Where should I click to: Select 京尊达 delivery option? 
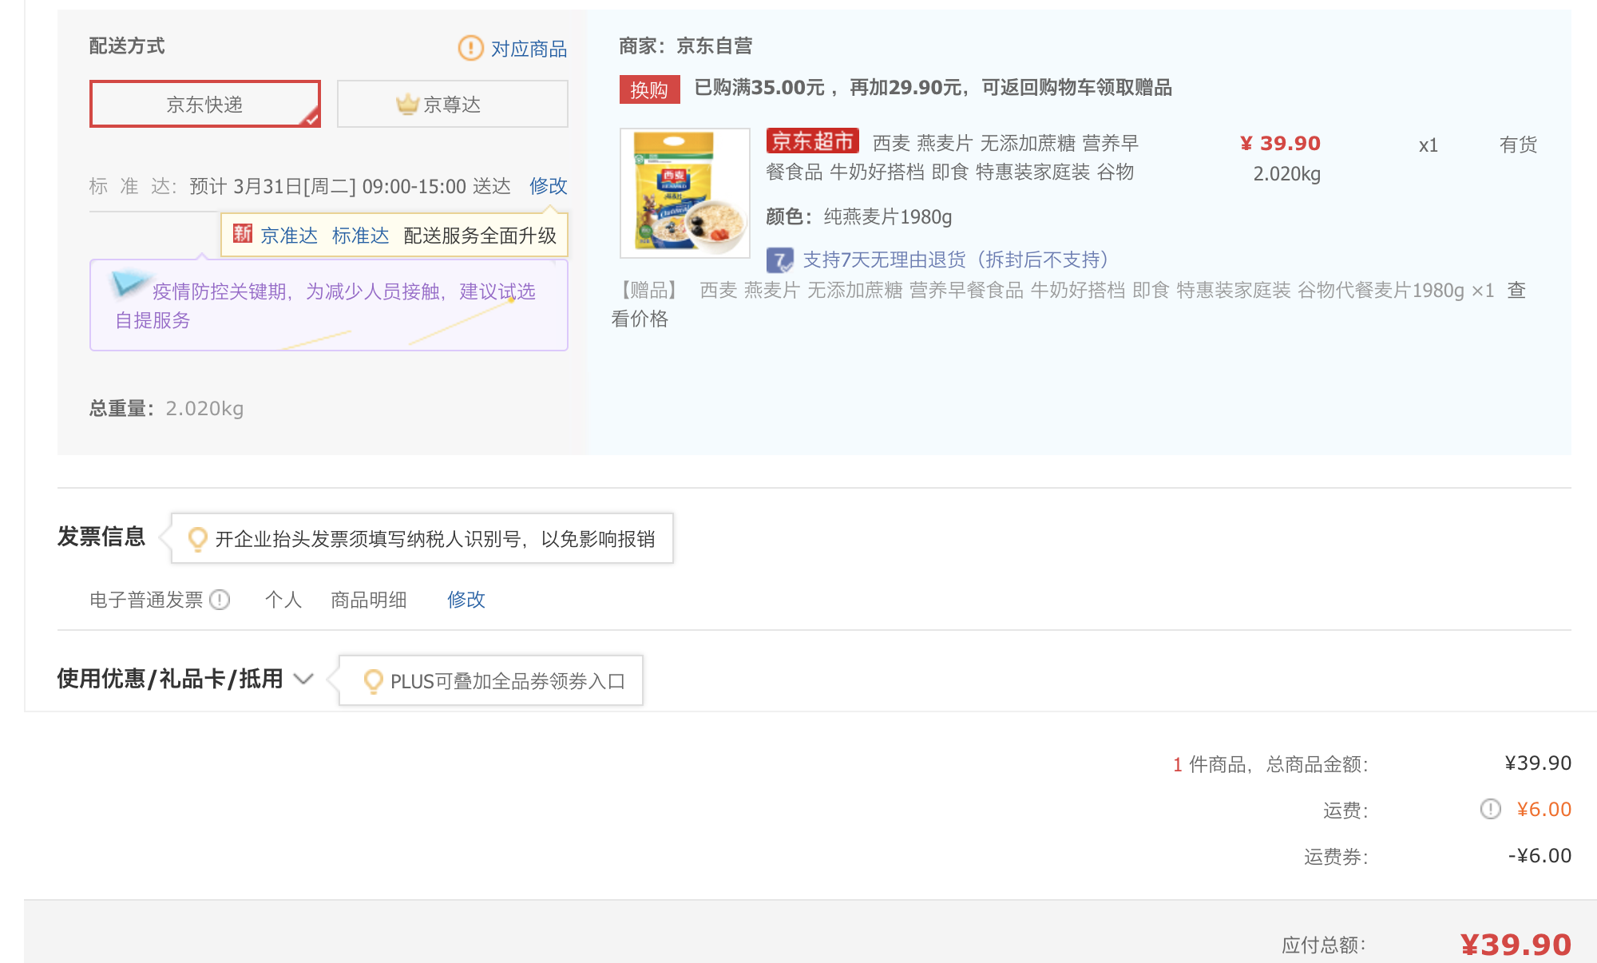coord(453,104)
